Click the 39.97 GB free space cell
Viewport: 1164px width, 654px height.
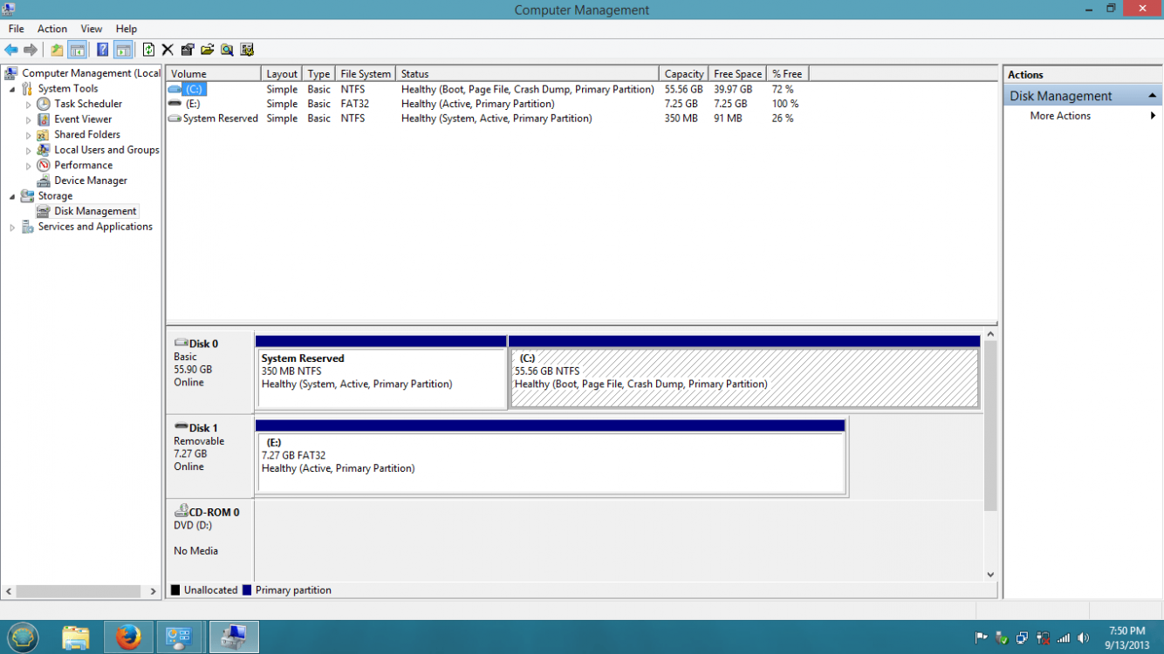733,89
